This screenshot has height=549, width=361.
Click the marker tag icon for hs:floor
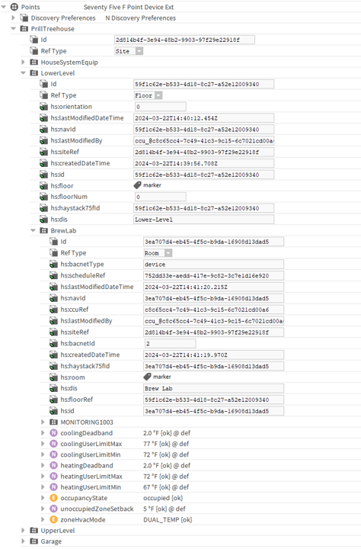click(x=138, y=185)
